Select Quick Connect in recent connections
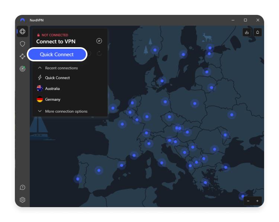279x222 pixels. 57,78
